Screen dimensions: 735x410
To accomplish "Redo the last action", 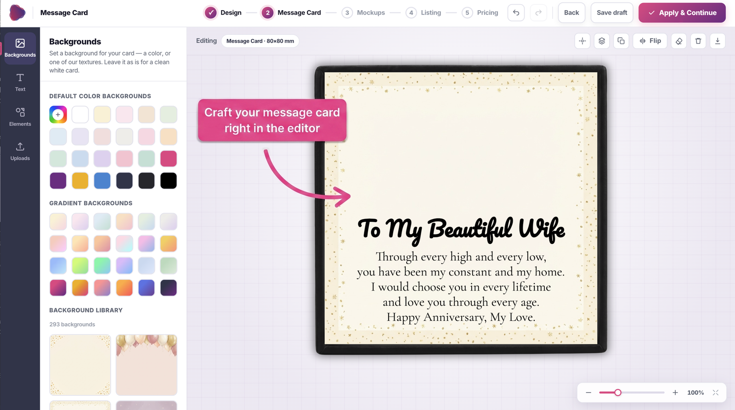I will [x=538, y=12].
